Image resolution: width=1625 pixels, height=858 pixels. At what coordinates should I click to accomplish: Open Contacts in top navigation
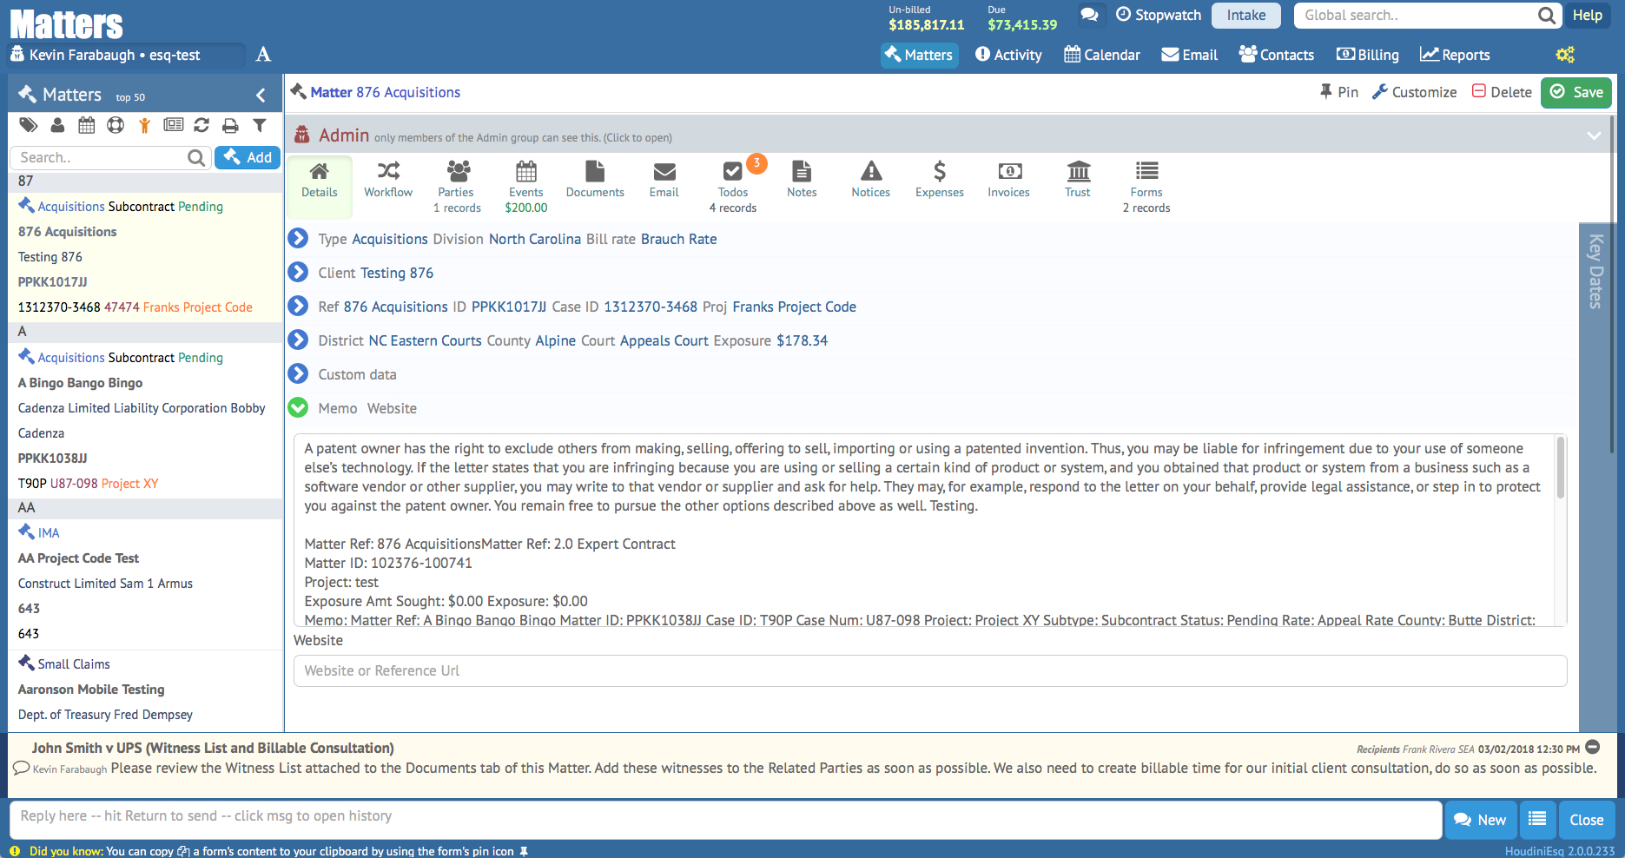(1277, 55)
